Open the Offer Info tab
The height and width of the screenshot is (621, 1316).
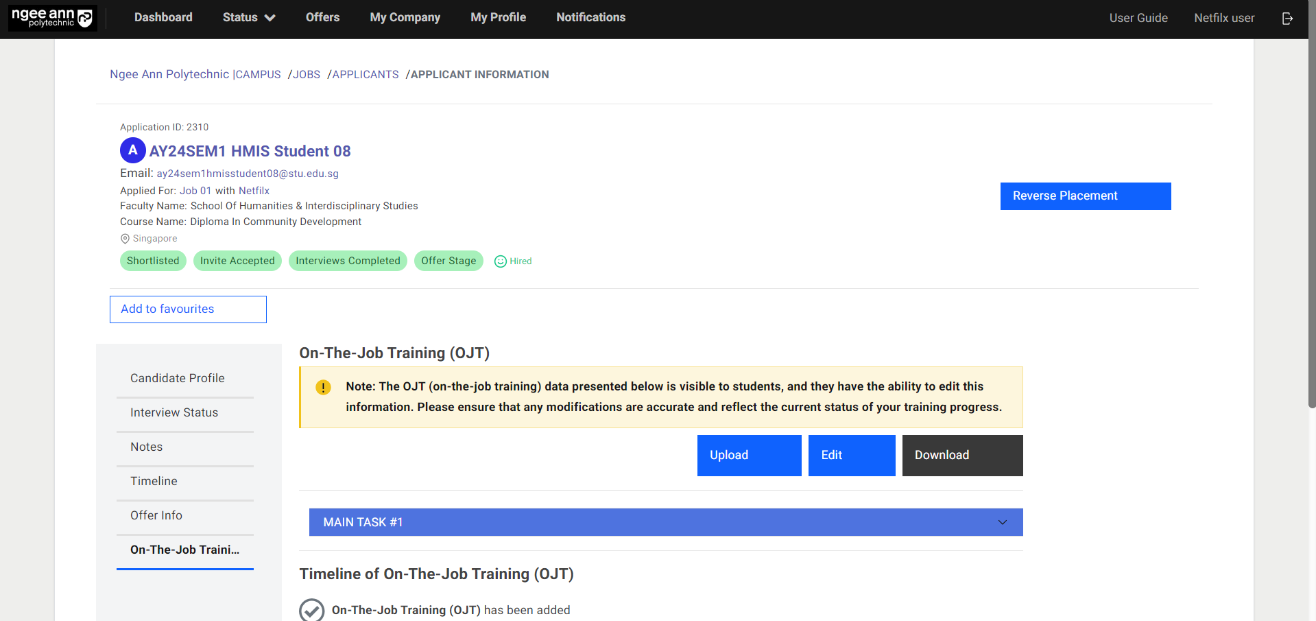point(156,515)
